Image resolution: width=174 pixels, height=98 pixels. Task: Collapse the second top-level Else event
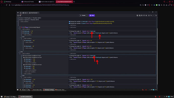pos(19,53)
